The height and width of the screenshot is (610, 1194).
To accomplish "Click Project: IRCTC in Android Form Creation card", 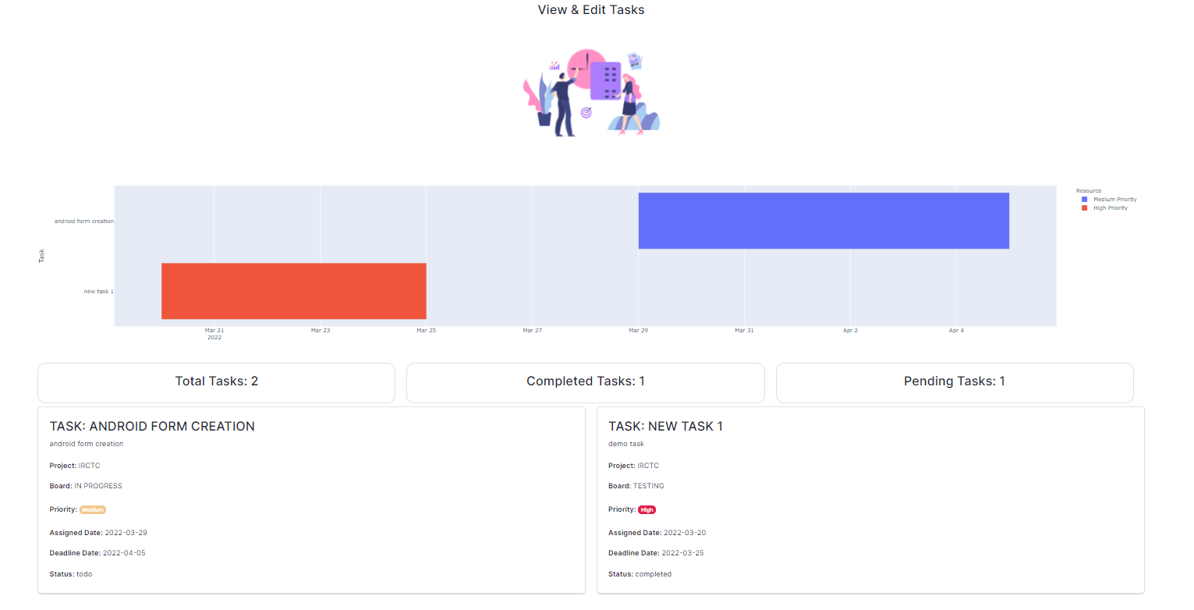I will tap(75, 466).
